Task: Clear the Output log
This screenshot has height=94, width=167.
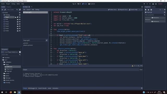Action: pyautogui.click(x=141, y=70)
